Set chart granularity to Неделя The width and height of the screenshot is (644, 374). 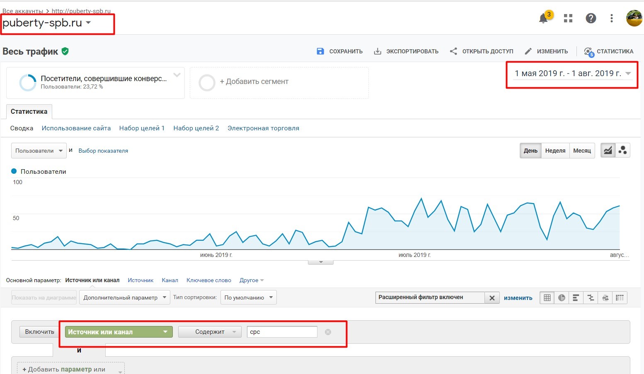[555, 151]
